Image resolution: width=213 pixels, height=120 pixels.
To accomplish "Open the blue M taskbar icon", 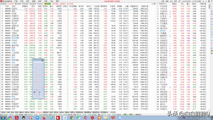I will tap(37, 118).
